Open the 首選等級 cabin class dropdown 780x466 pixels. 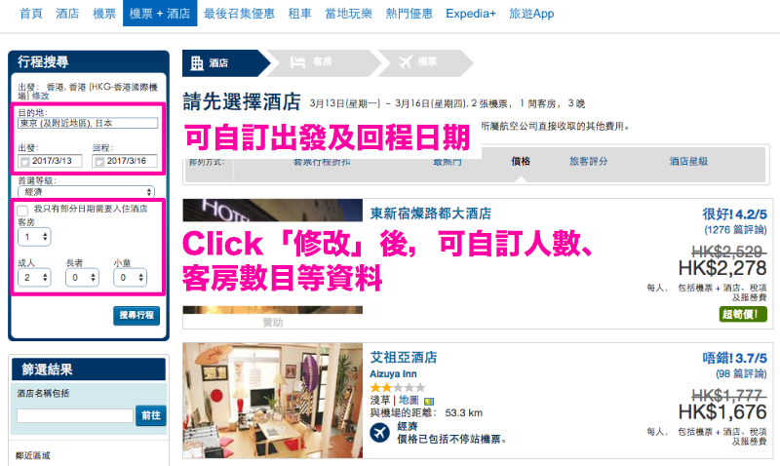tap(86, 191)
